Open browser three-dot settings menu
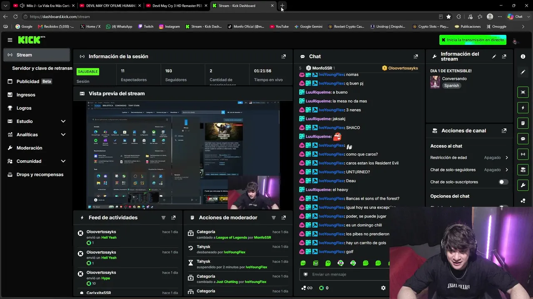 pos(500,17)
